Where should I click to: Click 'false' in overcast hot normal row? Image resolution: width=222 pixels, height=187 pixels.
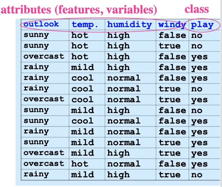[x=172, y=164]
